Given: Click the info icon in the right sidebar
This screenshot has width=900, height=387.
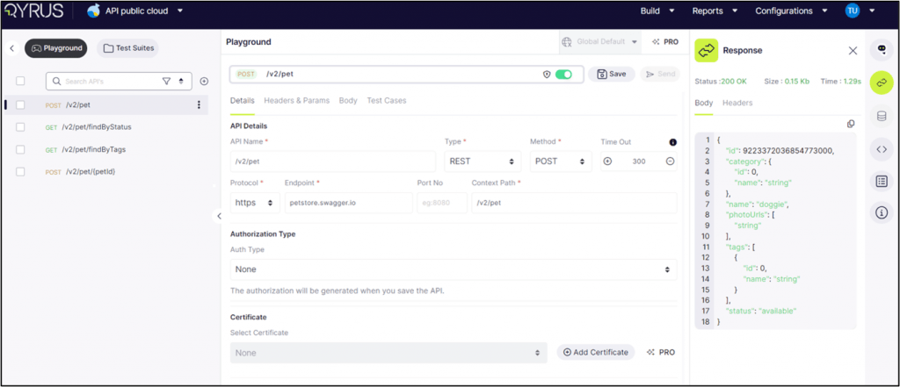Looking at the screenshot, I should [x=882, y=212].
